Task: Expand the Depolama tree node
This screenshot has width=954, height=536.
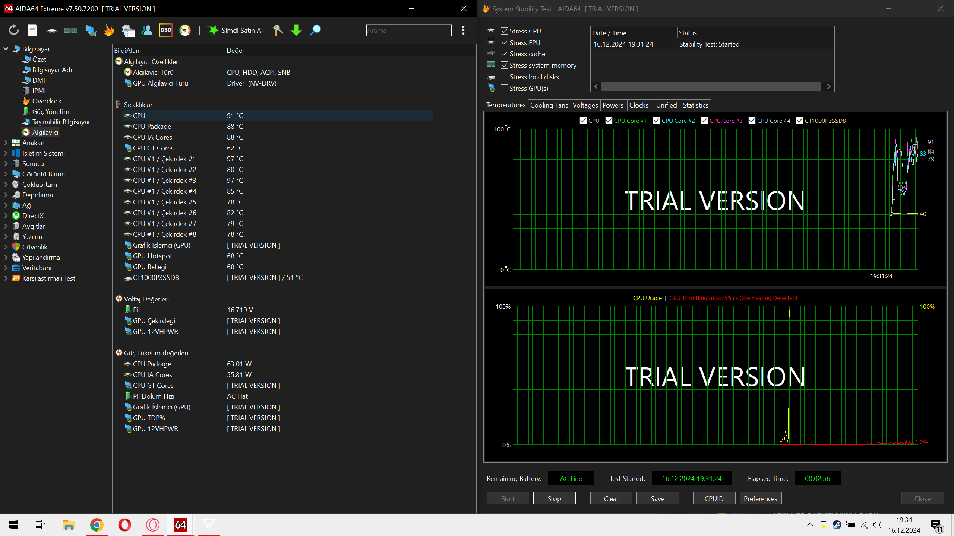Action: pyautogui.click(x=6, y=195)
